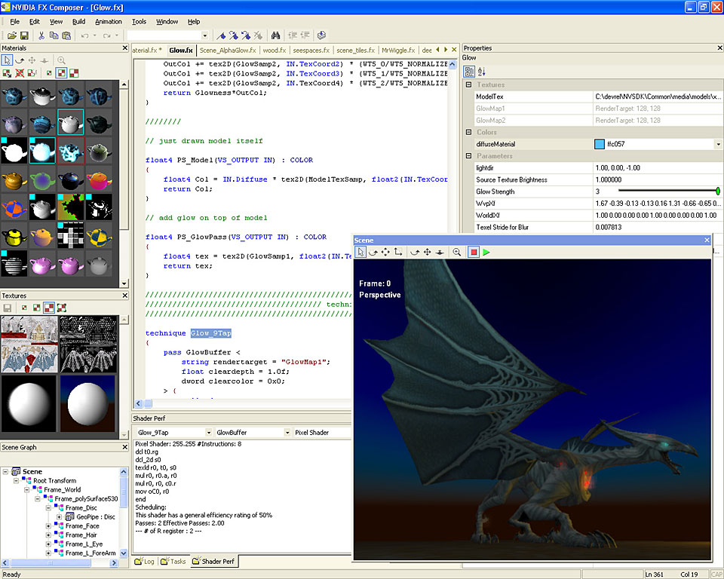Click the Texel Stride for Blur value field
This screenshot has height=579, width=724.
658,227
